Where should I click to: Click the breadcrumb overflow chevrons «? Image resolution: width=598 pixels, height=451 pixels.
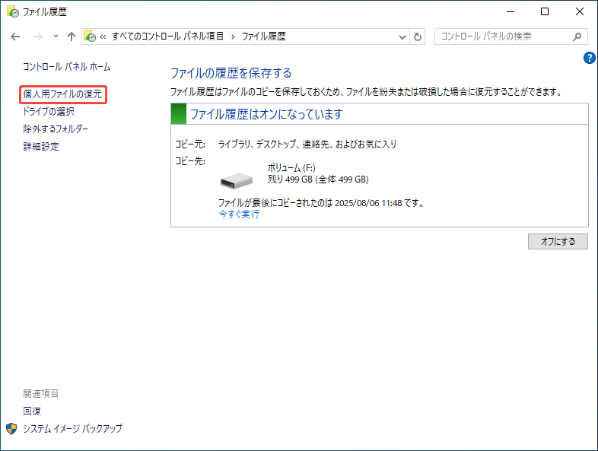tap(103, 37)
